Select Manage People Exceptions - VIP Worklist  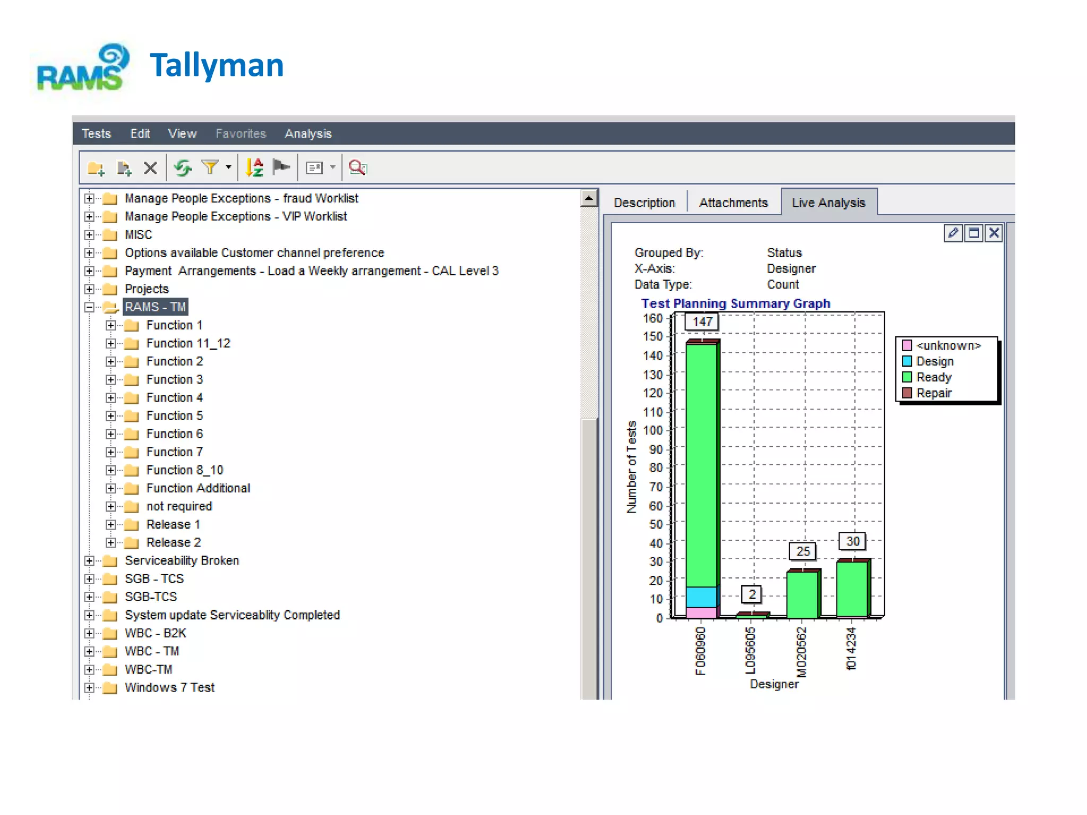tap(236, 217)
